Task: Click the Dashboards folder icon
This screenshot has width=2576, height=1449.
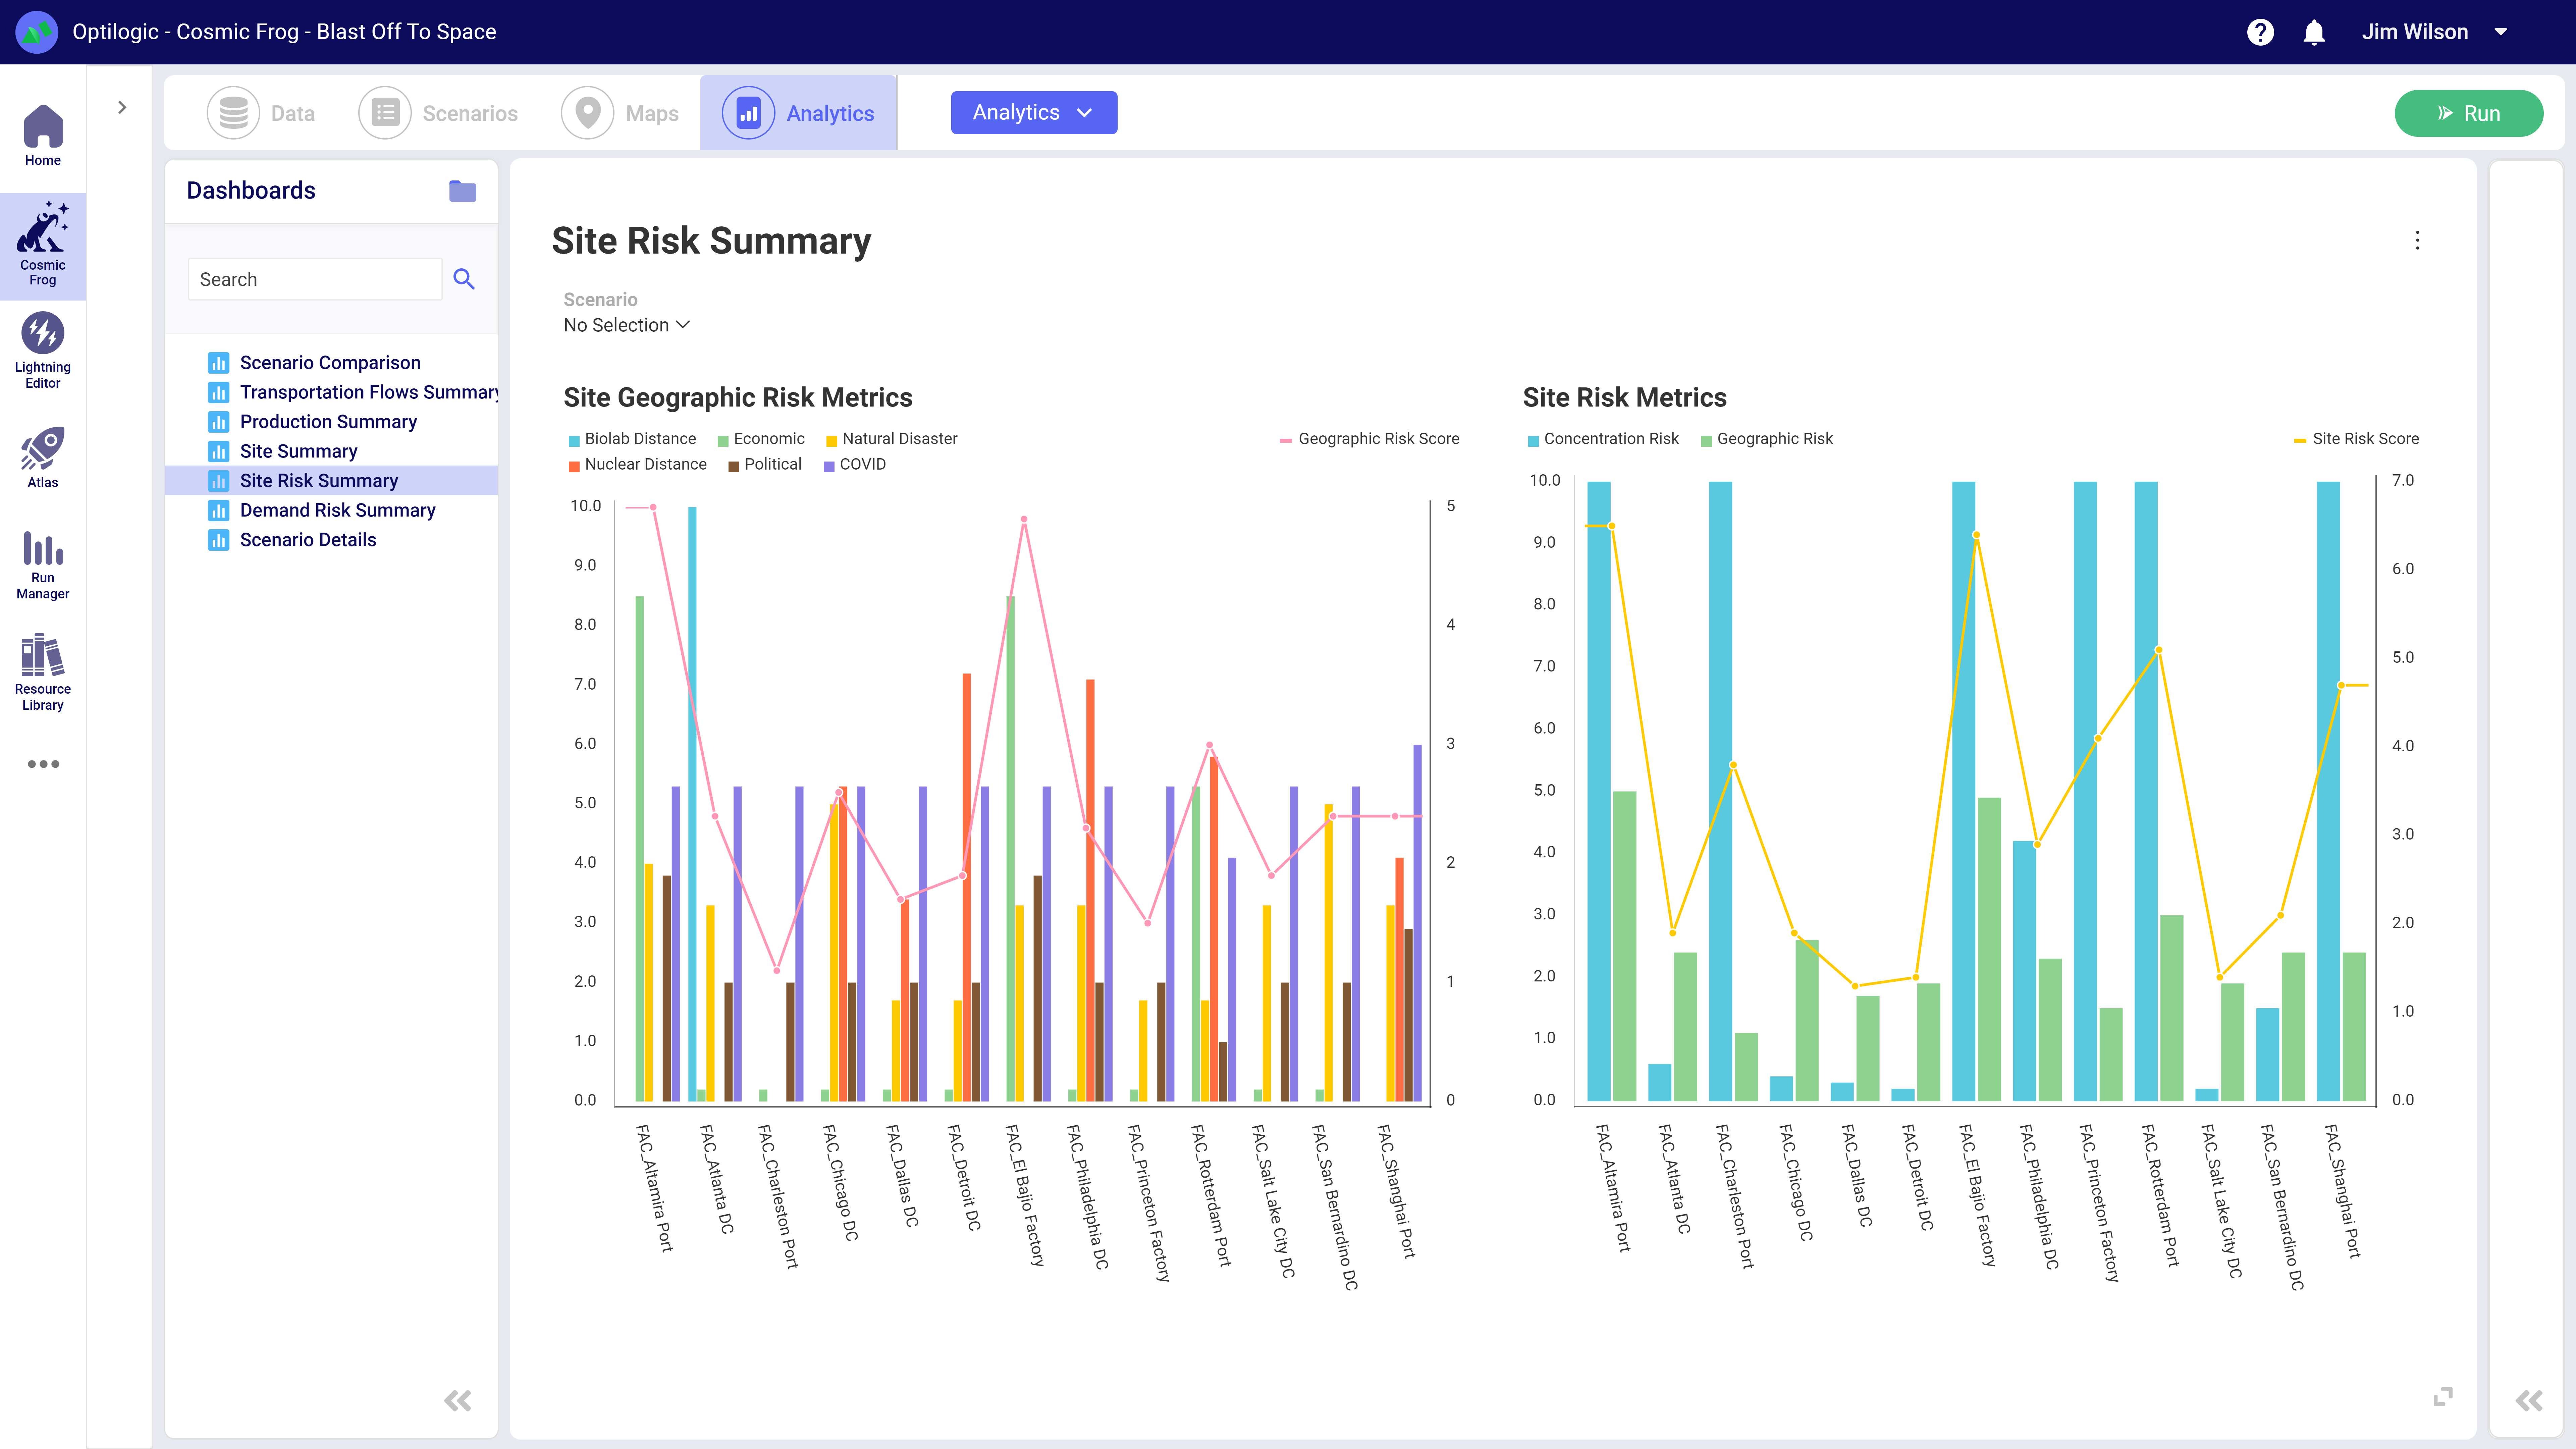Action: click(462, 191)
